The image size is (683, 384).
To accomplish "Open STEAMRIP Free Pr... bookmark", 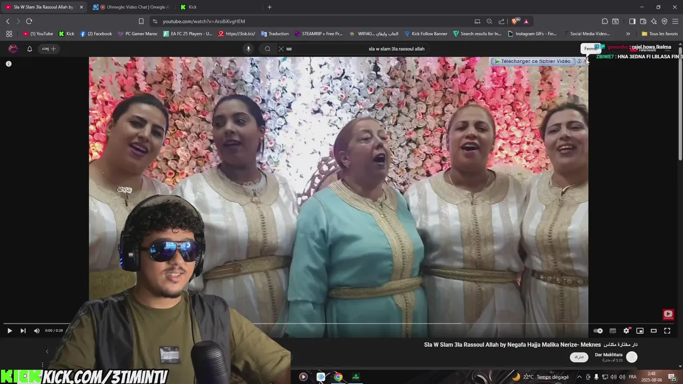I will [319, 34].
